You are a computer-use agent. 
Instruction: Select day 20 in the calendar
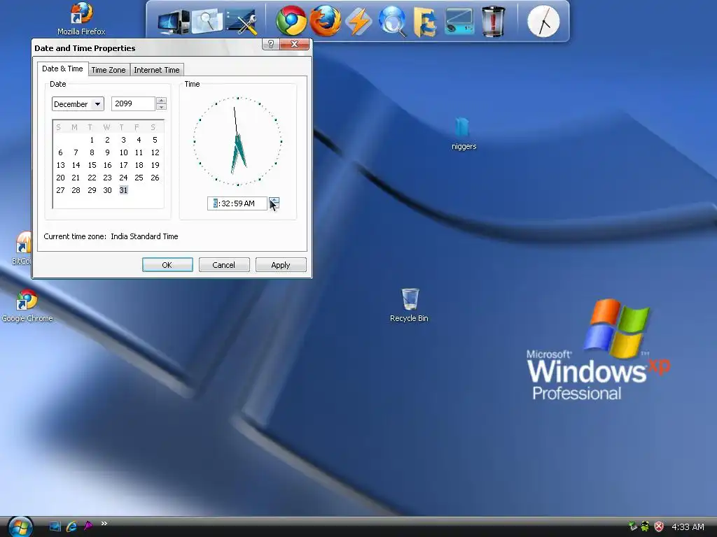click(60, 178)
